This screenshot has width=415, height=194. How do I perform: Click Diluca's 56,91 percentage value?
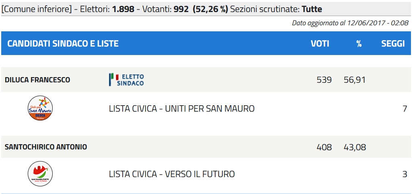point(355,80)
